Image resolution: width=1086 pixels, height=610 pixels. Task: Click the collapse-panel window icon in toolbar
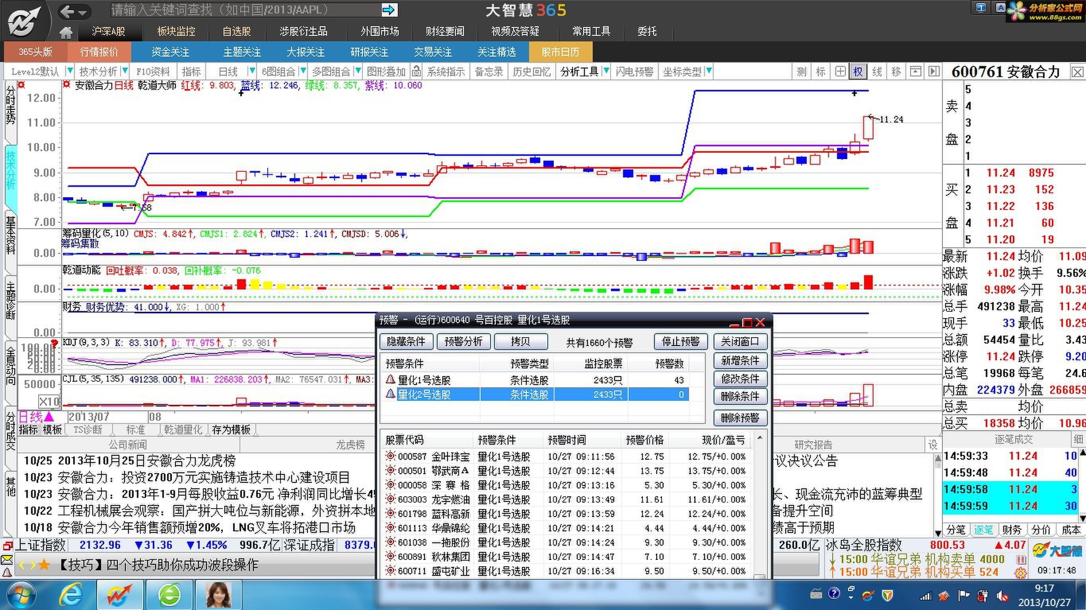point(915,72)
